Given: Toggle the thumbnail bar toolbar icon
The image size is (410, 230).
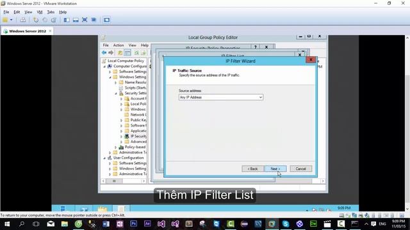Looking at the screenshot, I should coord(76,20).
